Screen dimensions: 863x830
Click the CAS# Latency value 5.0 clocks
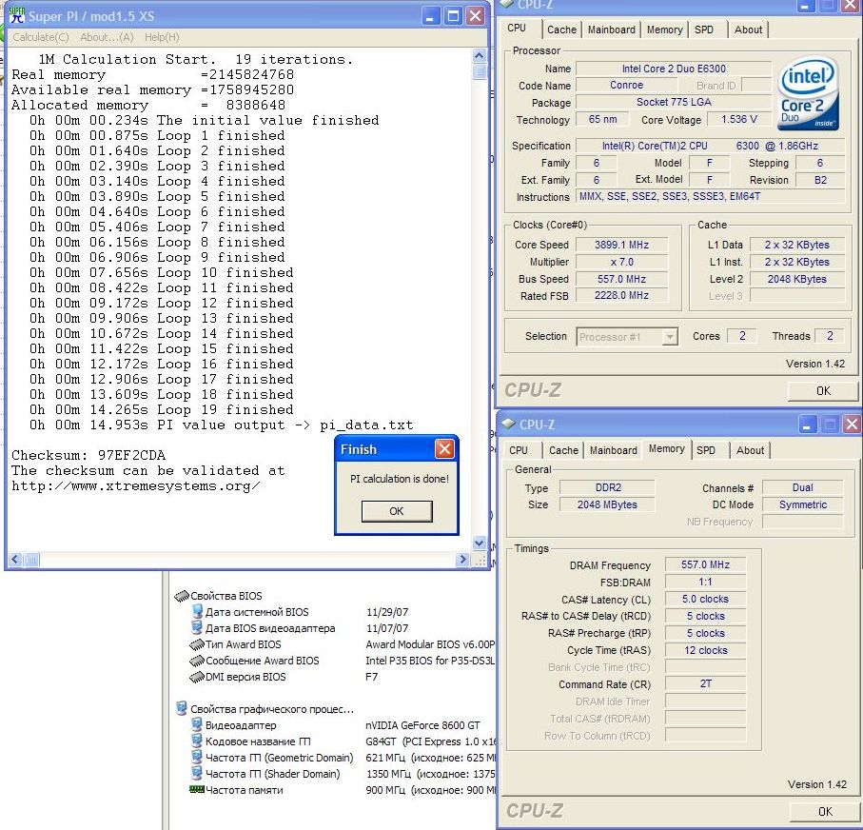point(705,599)
